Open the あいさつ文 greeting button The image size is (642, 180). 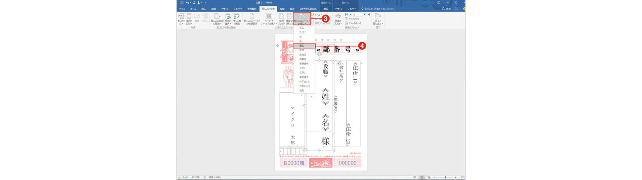[x=181, y=19]
